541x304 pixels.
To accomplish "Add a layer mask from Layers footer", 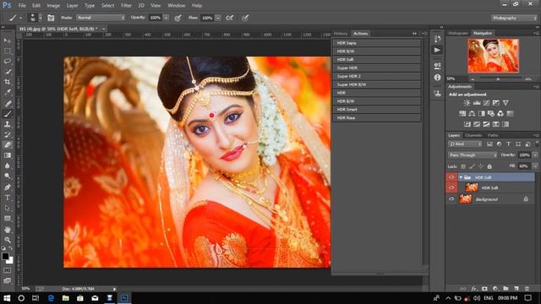I will (484, 289).
